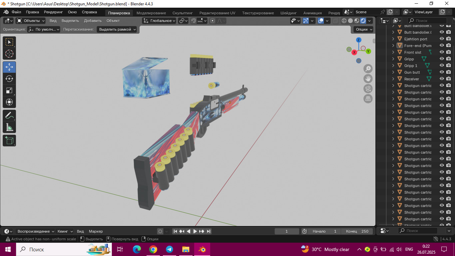
Task: Switch to the Анимация workspace tab
Action: (x=312, y=13)
